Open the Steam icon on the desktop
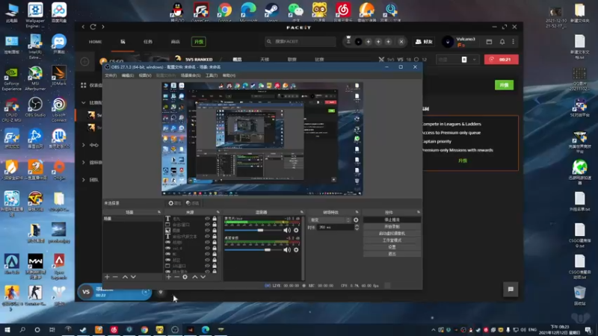 coord(272,12)
